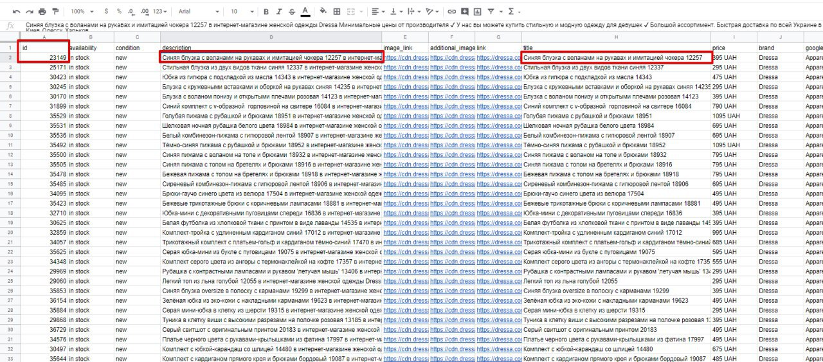Toggle bold formatting

266,12
